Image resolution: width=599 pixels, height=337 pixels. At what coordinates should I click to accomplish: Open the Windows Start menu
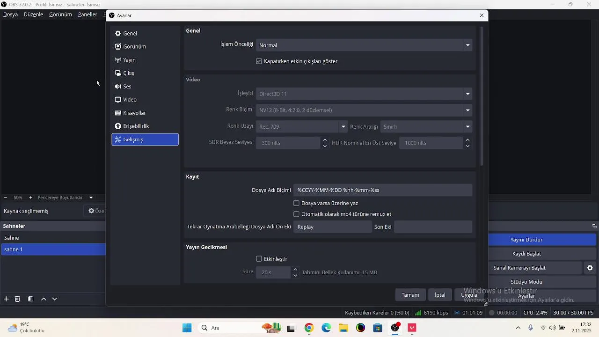(187, 328)
